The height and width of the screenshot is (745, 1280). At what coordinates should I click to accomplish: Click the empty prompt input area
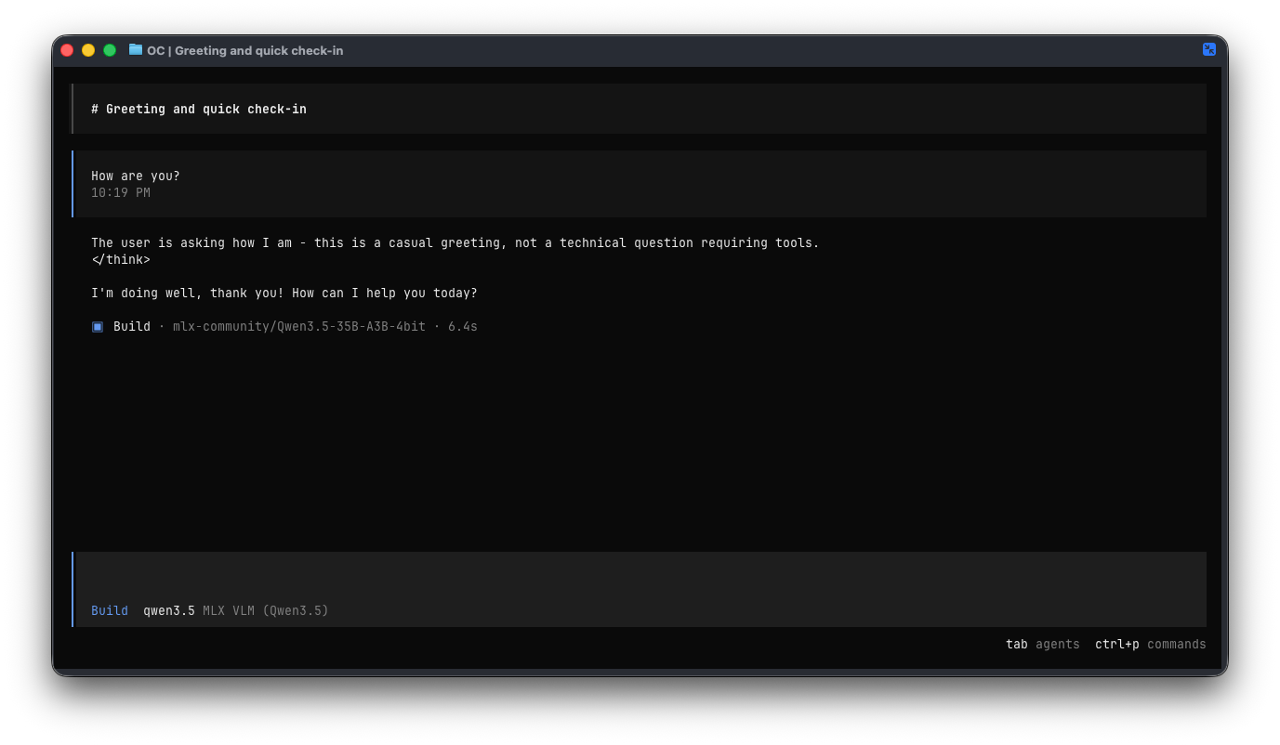[640, 576]
